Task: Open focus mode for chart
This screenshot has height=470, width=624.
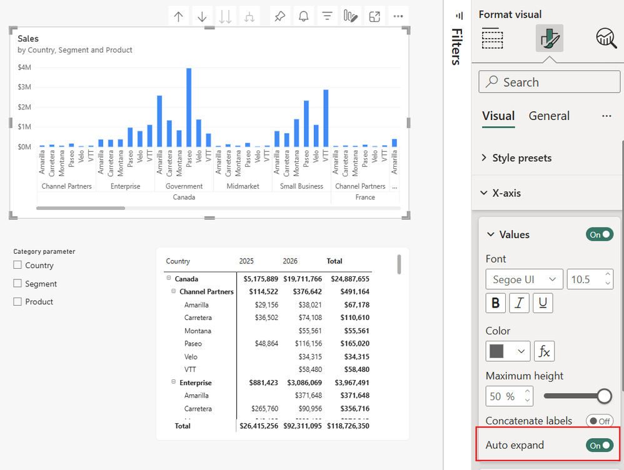Action: (x=375, y=17)
